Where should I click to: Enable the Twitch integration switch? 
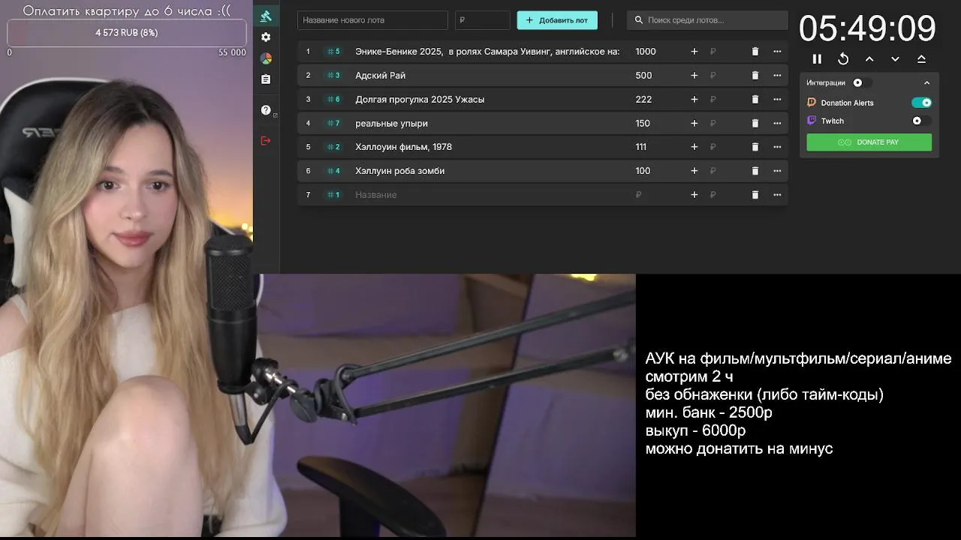922,121
